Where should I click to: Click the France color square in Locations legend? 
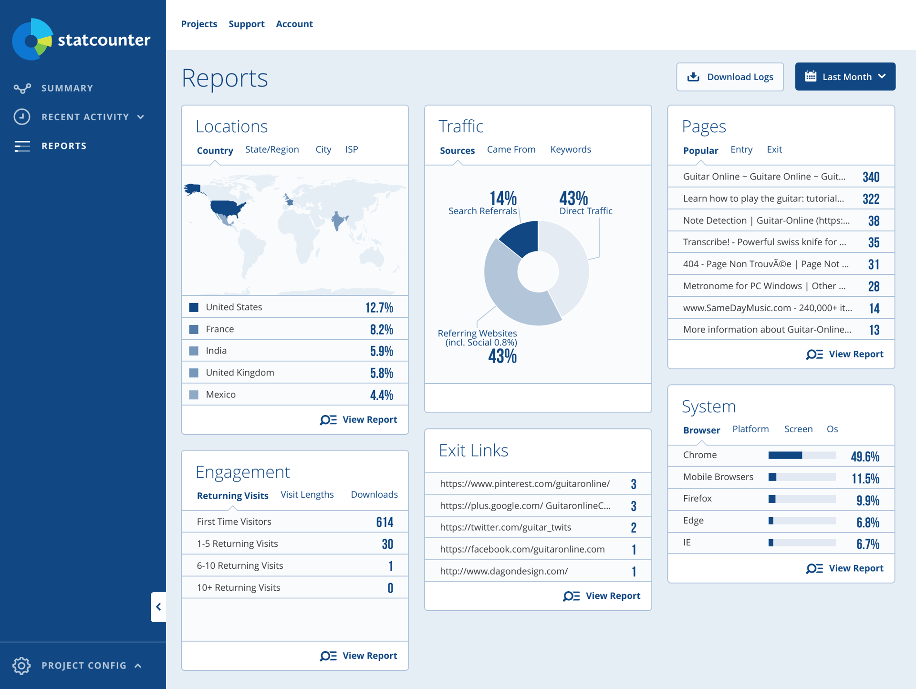(x=194, y=329)
